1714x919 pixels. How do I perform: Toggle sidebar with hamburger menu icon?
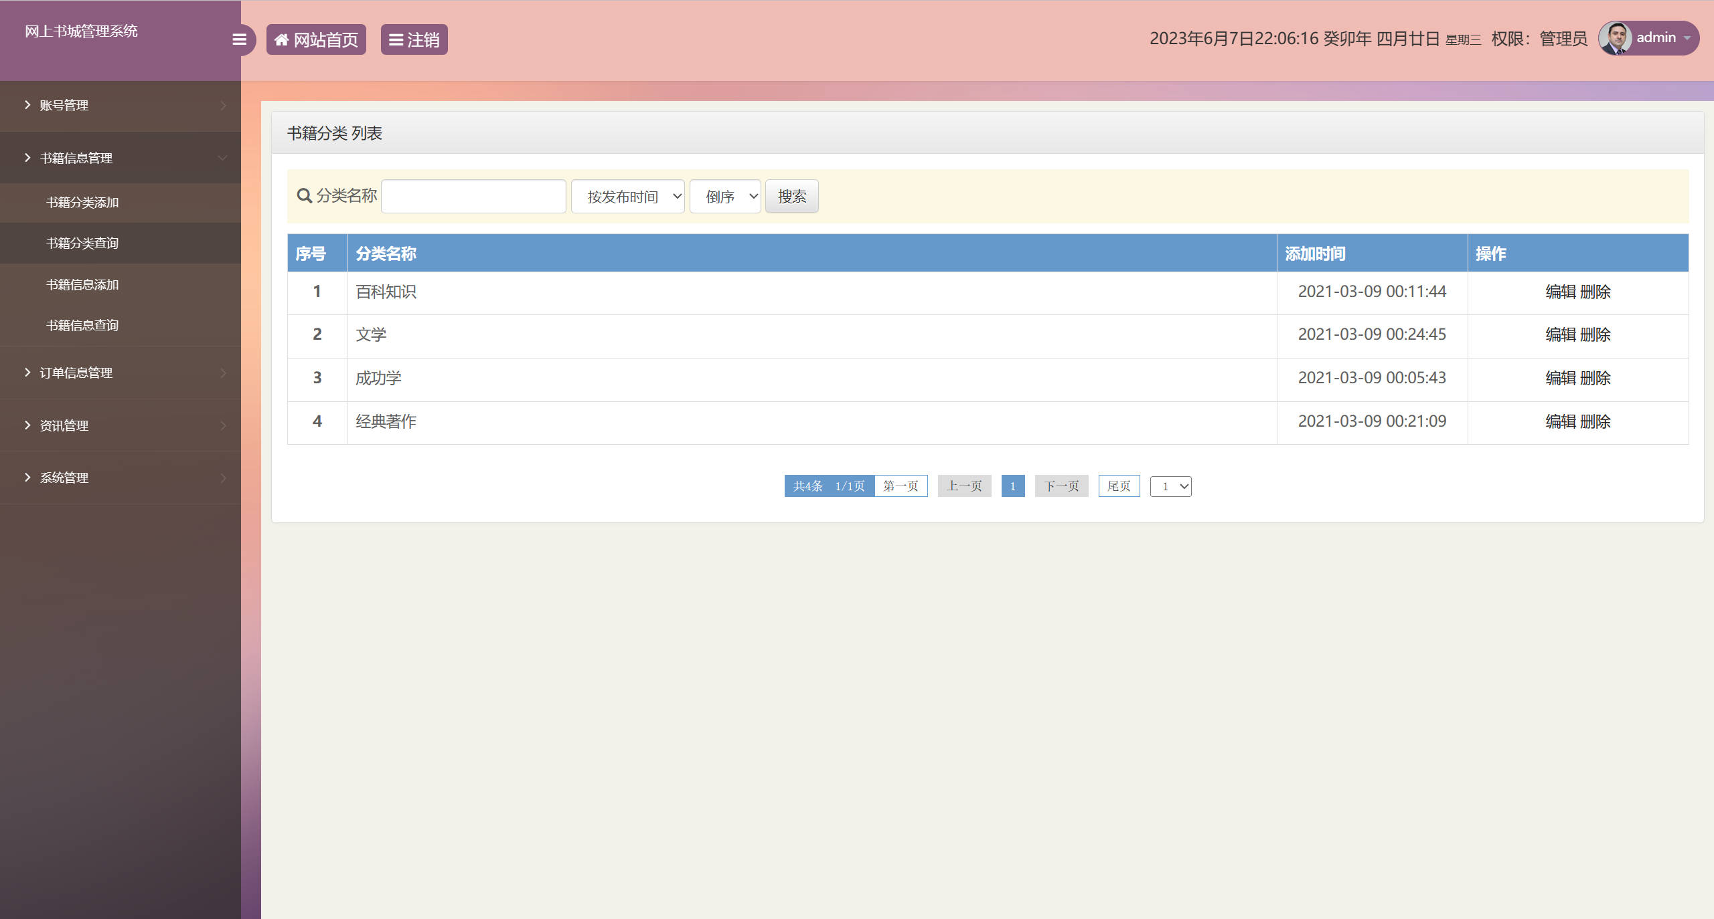239,39
